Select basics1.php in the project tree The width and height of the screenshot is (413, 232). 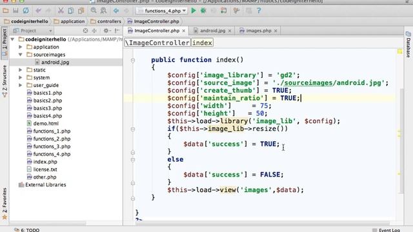pyautogui.click(x=47, y=93)
